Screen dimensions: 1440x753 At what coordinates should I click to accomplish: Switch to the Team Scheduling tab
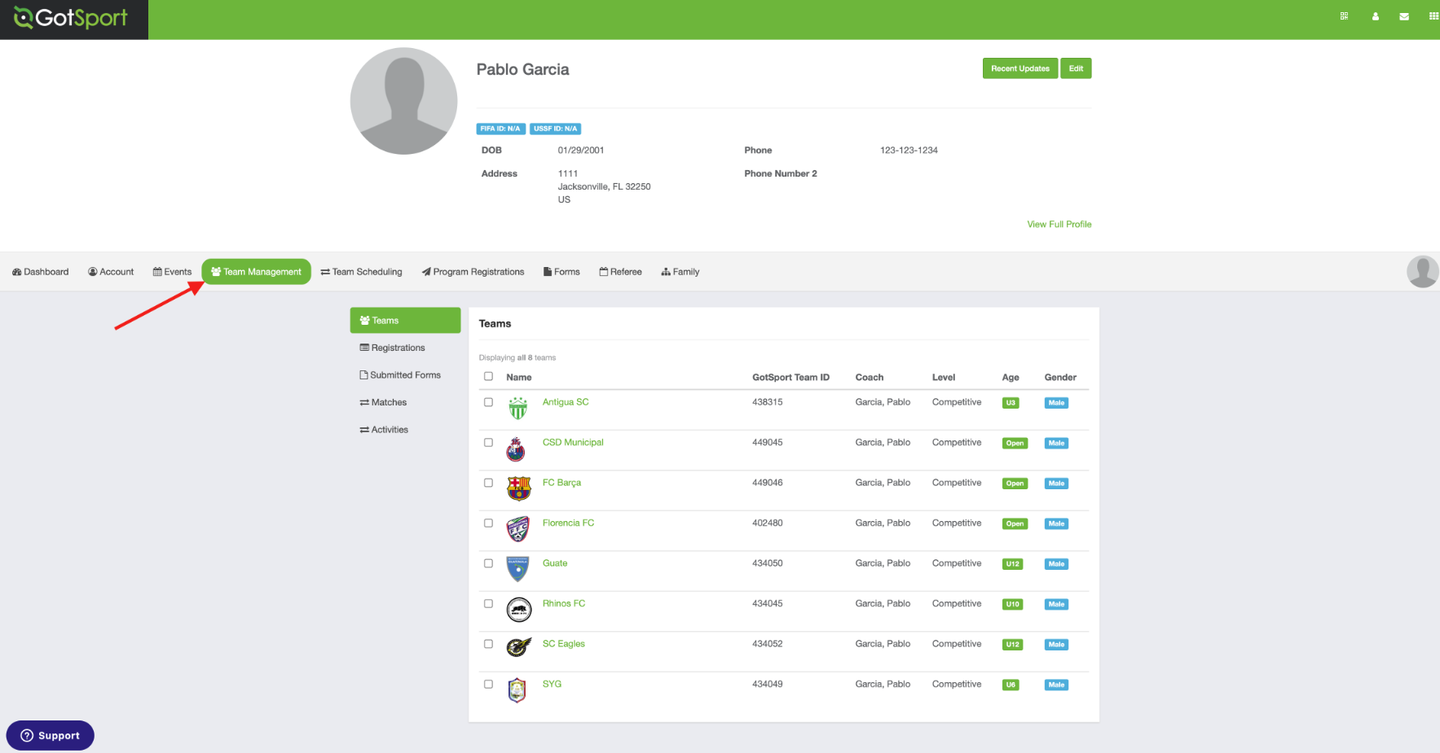point(361,272)
